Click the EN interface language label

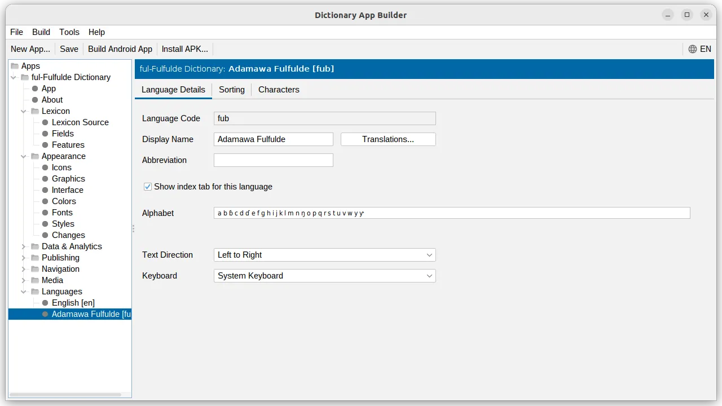[706, 49]
